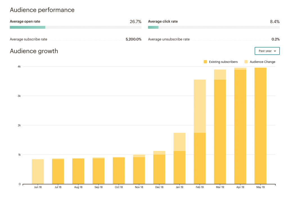This screenshot has width=288, height=197.
Task: Click the Sep 18 bar
Action: pos(98,172)
